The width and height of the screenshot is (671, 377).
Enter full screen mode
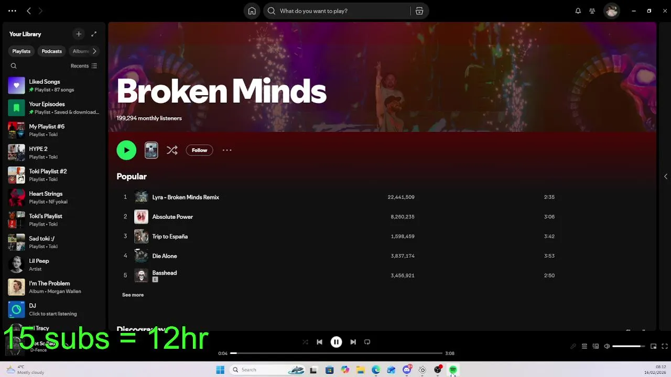pos(665,346)
